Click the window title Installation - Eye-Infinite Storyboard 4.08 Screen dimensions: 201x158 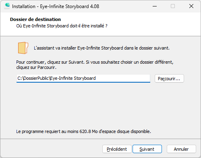pyautogui.click(x=56, y=6)
